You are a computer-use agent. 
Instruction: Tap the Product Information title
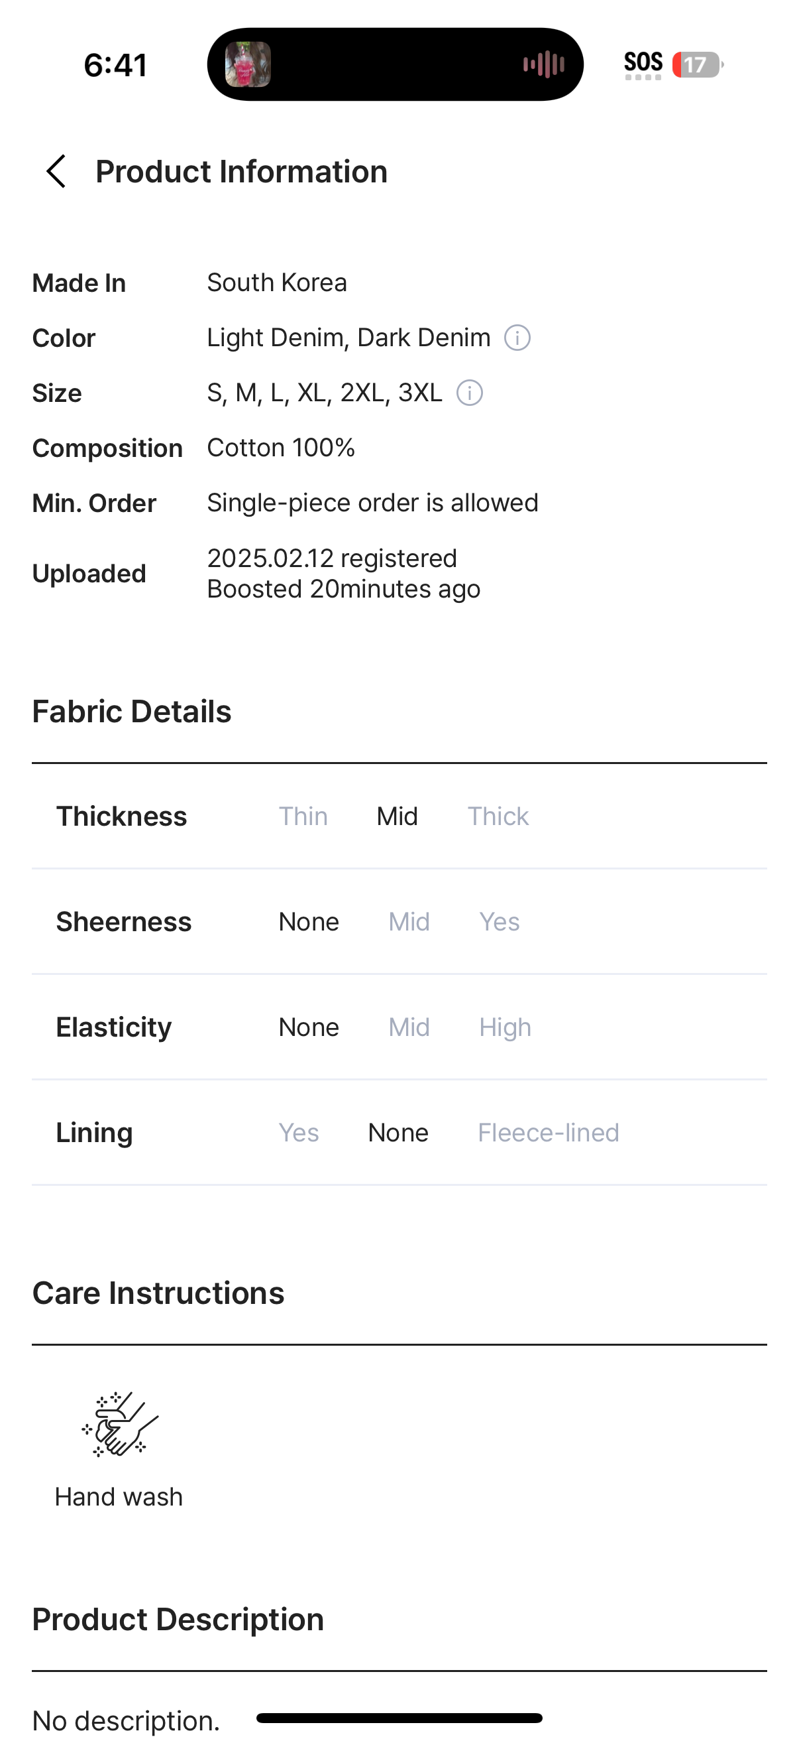(x=241, y=172)
